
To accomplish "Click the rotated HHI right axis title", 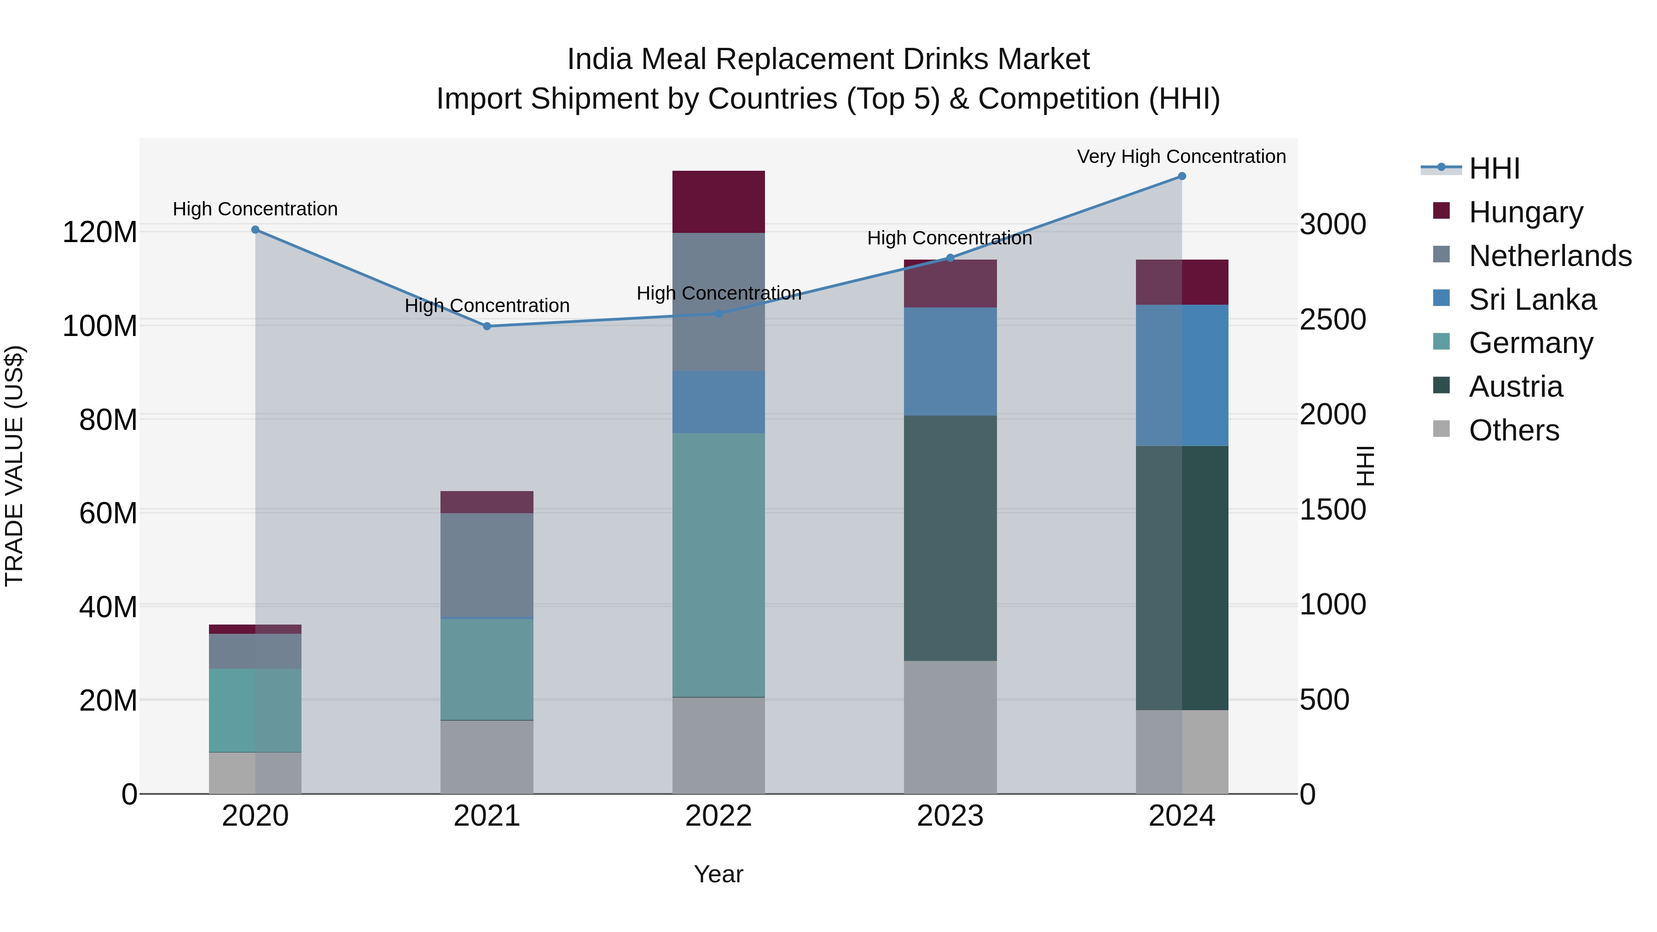I will coord(1366,466).
